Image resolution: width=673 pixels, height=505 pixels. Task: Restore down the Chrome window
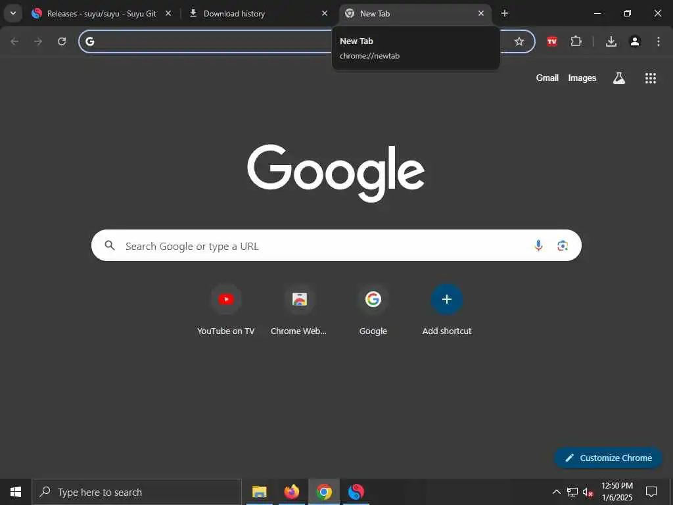click(x=628, y=13)
